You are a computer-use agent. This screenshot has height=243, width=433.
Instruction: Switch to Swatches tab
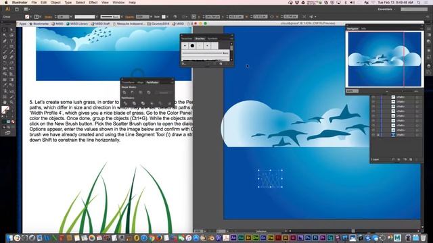click(x=187, y=38)
